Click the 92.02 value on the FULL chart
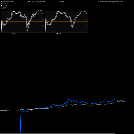 (84, 12)
